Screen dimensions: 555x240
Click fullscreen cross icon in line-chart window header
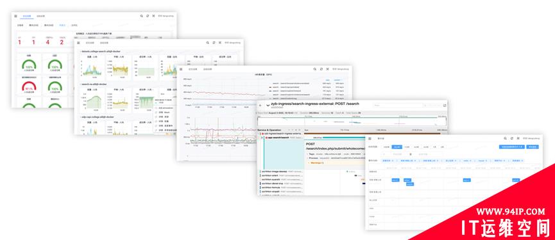tap(327, 69)
